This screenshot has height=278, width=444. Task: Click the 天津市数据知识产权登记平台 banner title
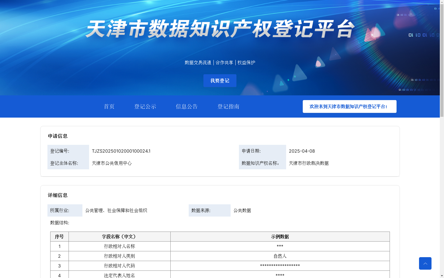pyautogui.click(x=220, y=29)
